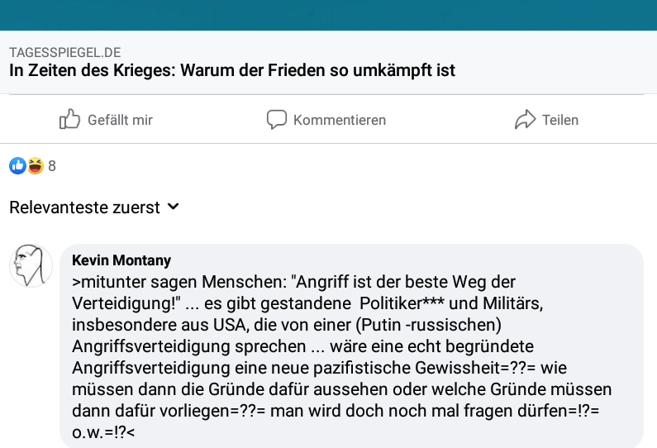Select the Kommentieren text button
Screen dimensions: 657x448
pos(340,120)
